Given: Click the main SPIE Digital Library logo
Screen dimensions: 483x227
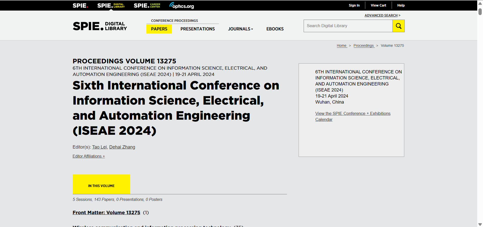Looking at the screenshot, I should pos(100,26).
